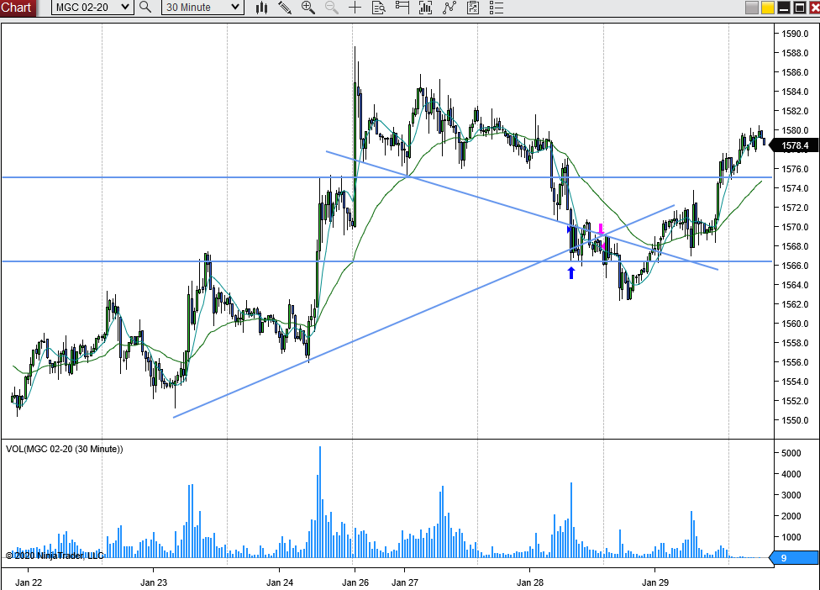Screen dimensions: 820x590
Task: Open the Chart menu button
Action: [x=18, y=8]
